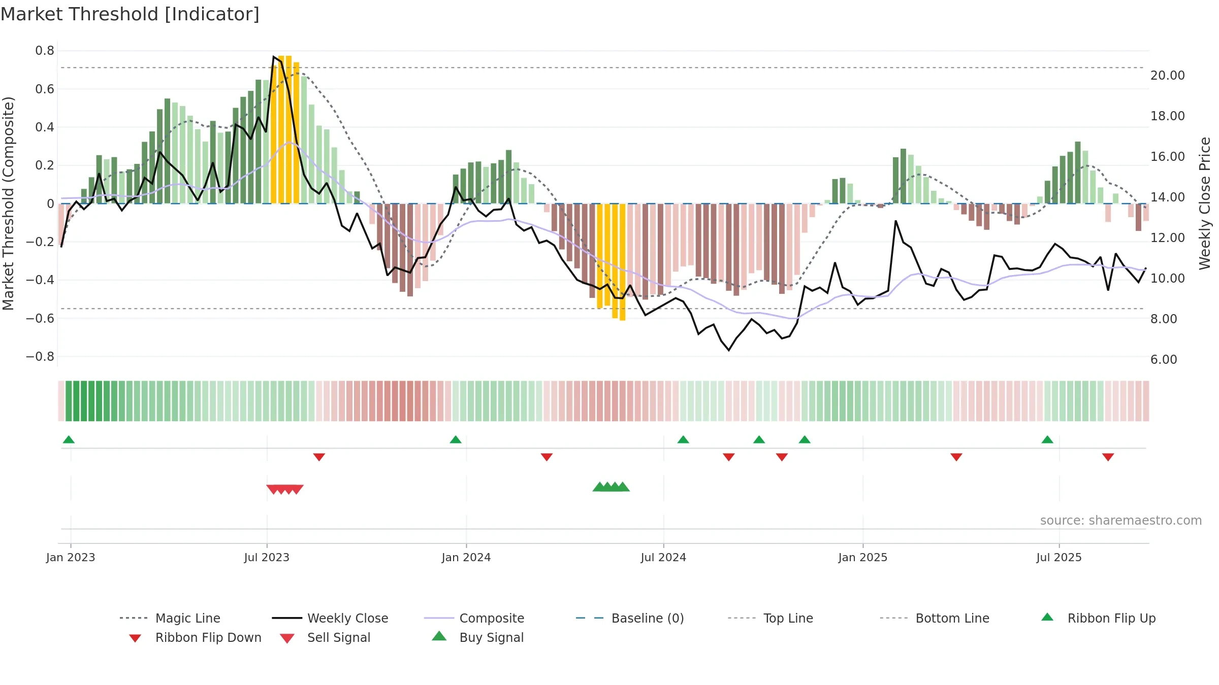The width and height of the screenshot is (1219, 685).
Task: Click the Jan 2023 x-axis label
Action: point(71,557)
